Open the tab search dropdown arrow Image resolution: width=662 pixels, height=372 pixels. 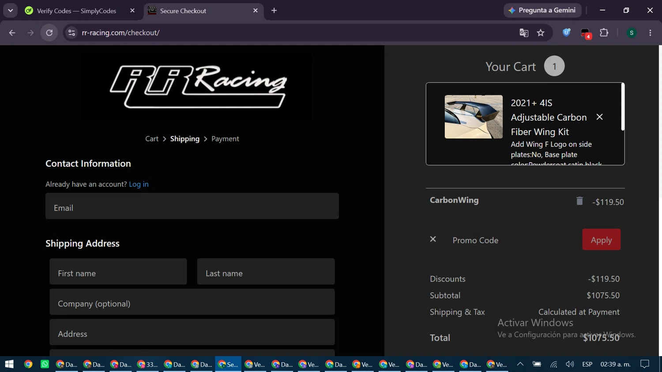pyautogui.click(x=10, y=11)
